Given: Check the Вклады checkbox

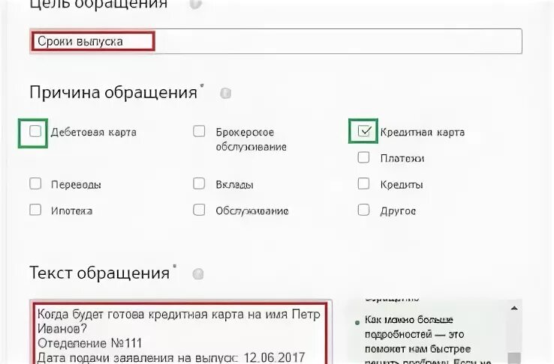Looking at the screenshot, I should click(x=199, y=183).
